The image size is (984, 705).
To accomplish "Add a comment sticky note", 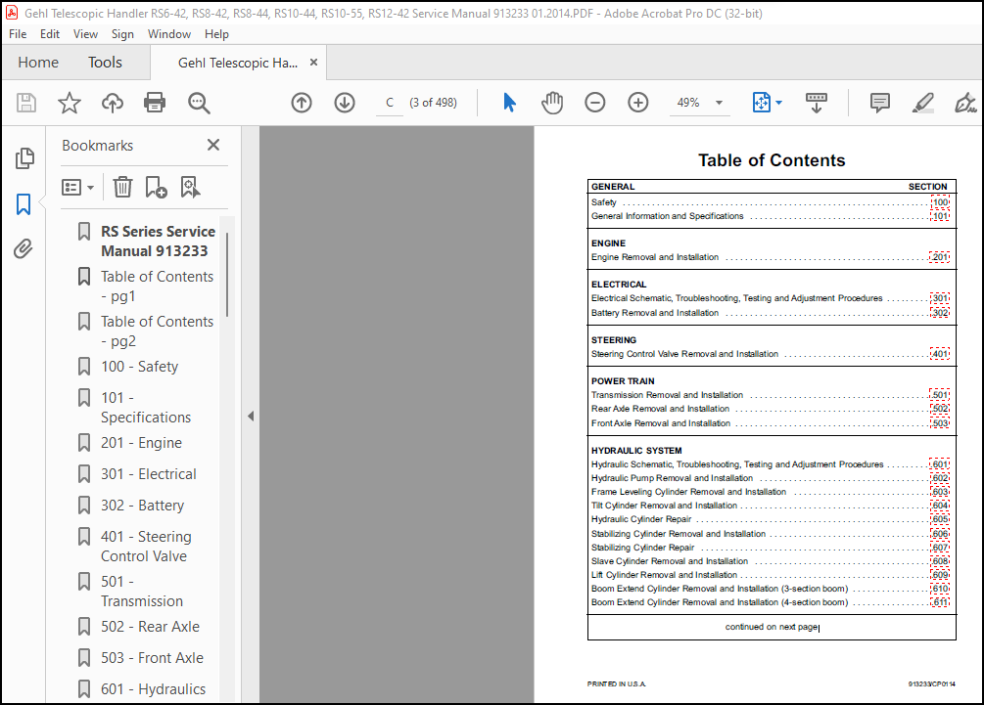I will pos(880,102).
